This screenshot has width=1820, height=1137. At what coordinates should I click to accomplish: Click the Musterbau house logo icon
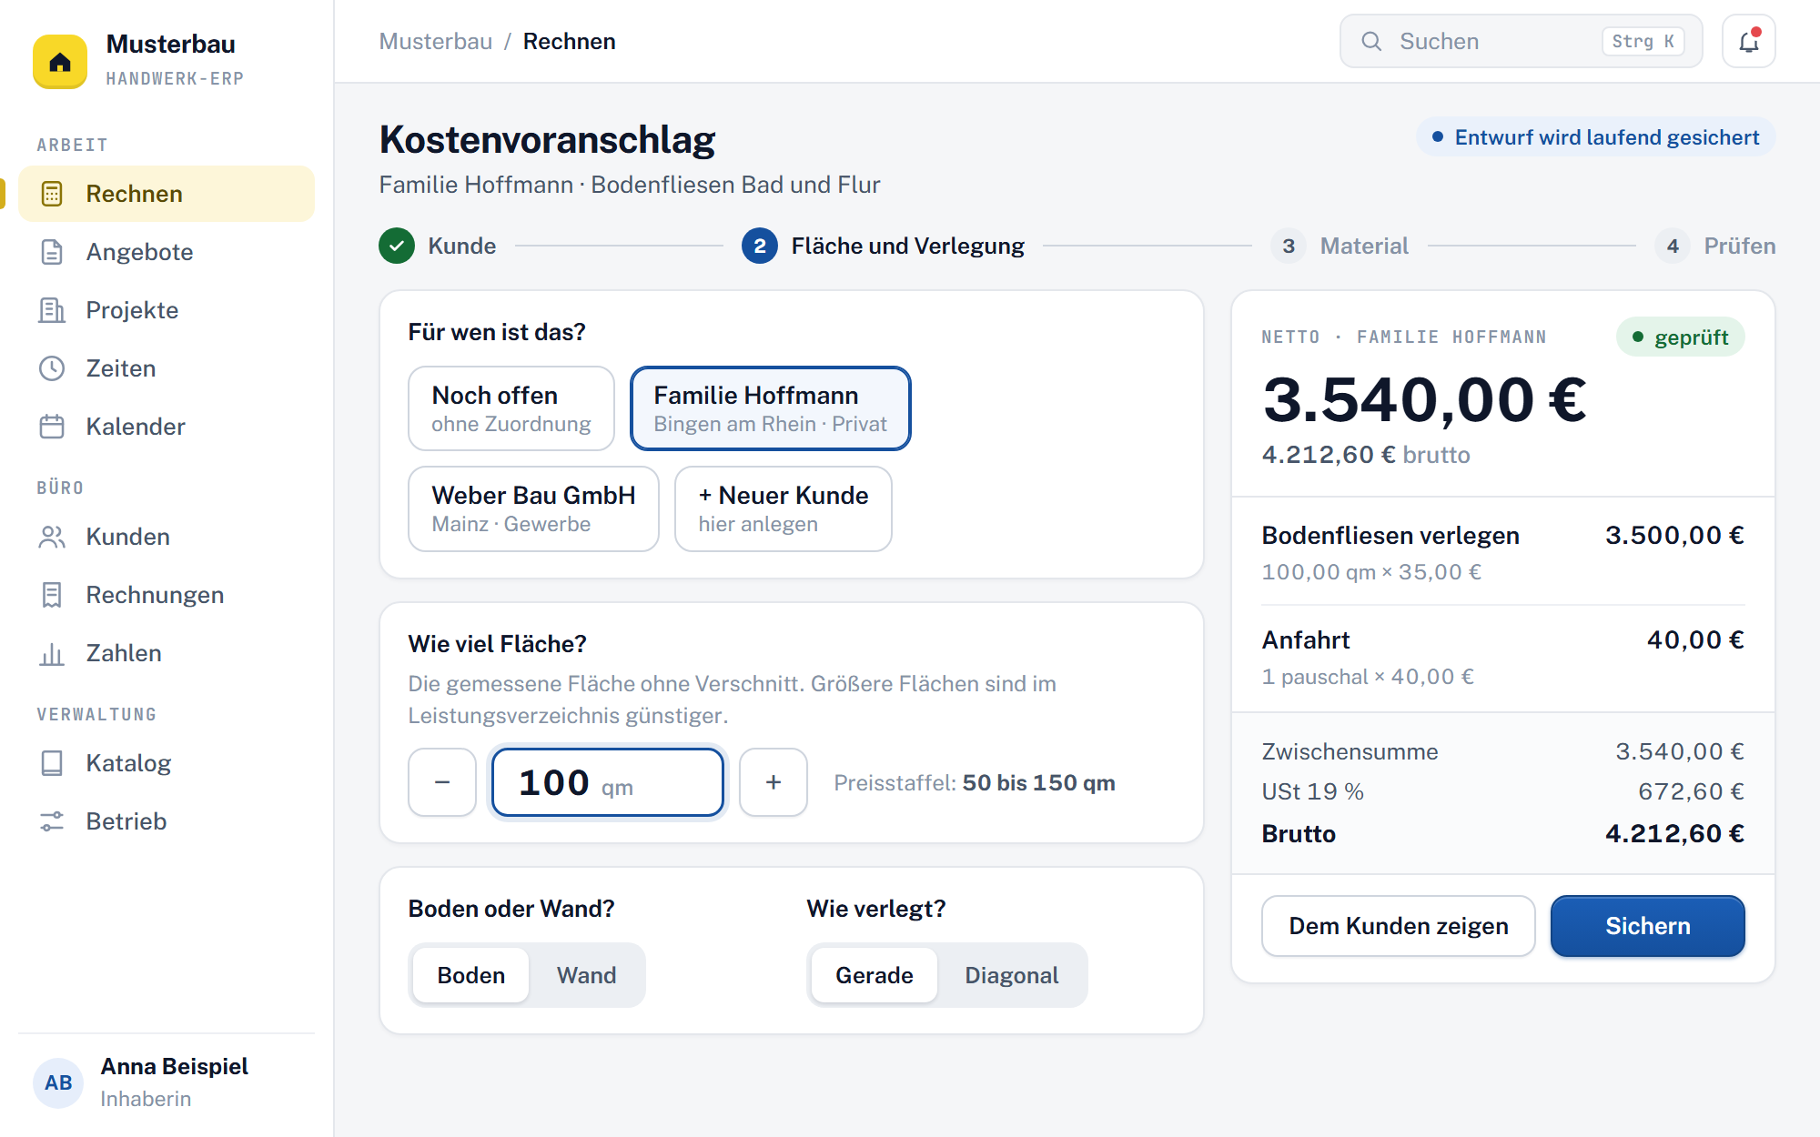60,61
